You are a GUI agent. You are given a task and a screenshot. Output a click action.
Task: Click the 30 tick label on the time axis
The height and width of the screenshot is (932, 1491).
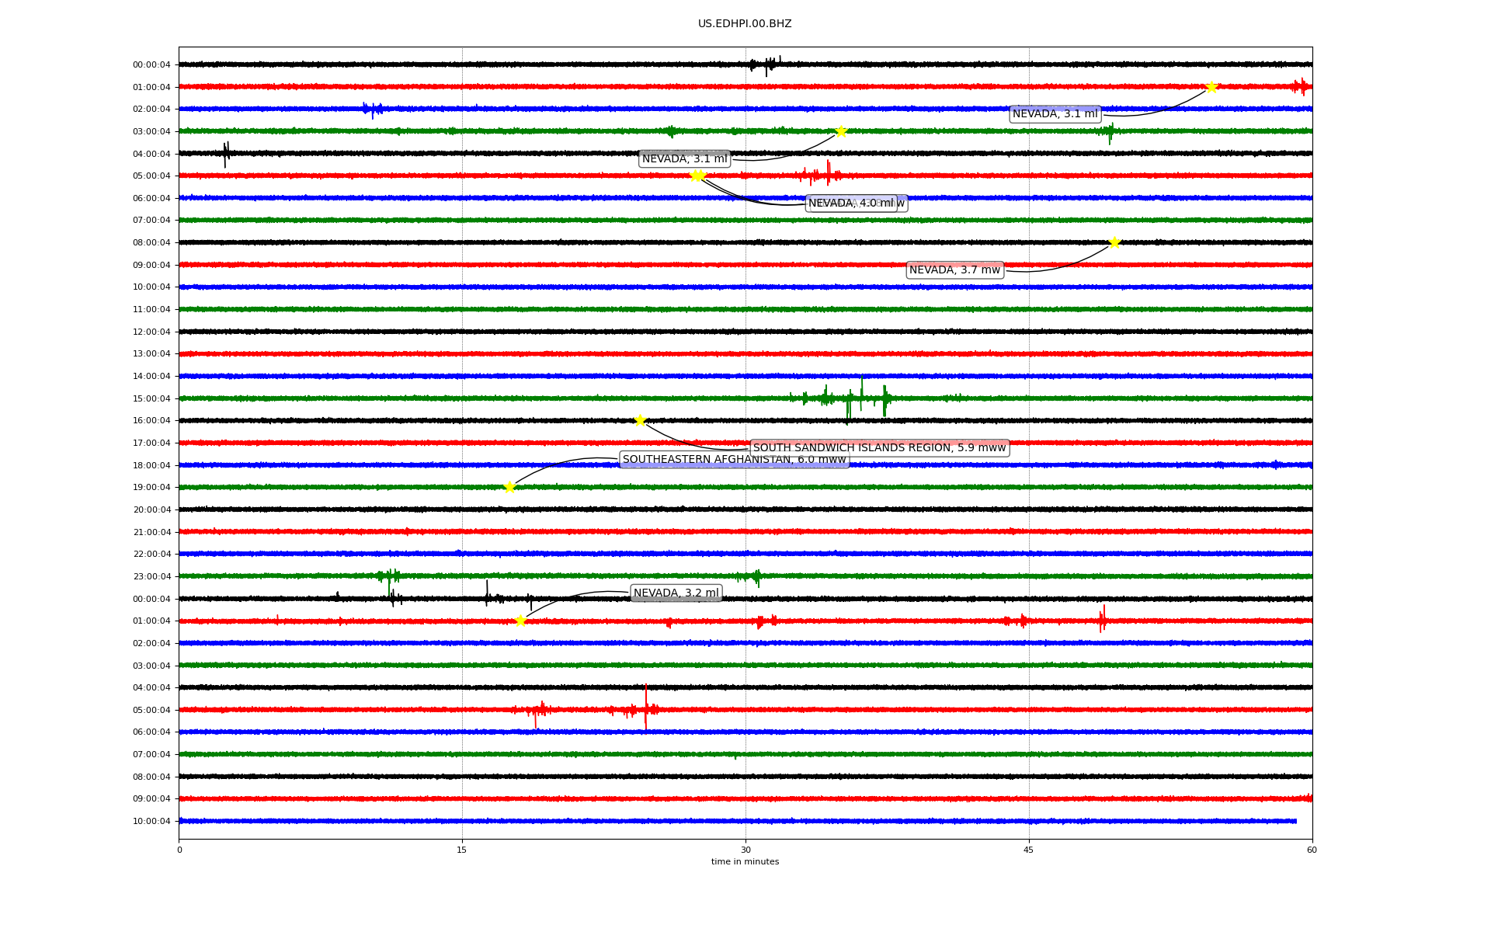coord(745,850)
